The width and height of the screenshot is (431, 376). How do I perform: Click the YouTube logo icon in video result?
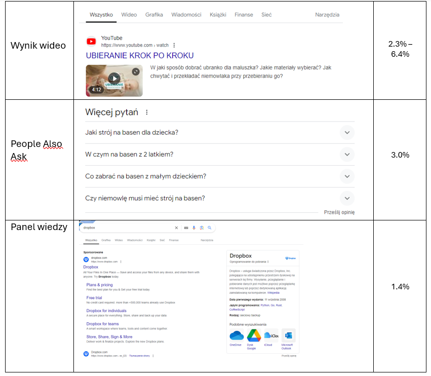(91, 42)
